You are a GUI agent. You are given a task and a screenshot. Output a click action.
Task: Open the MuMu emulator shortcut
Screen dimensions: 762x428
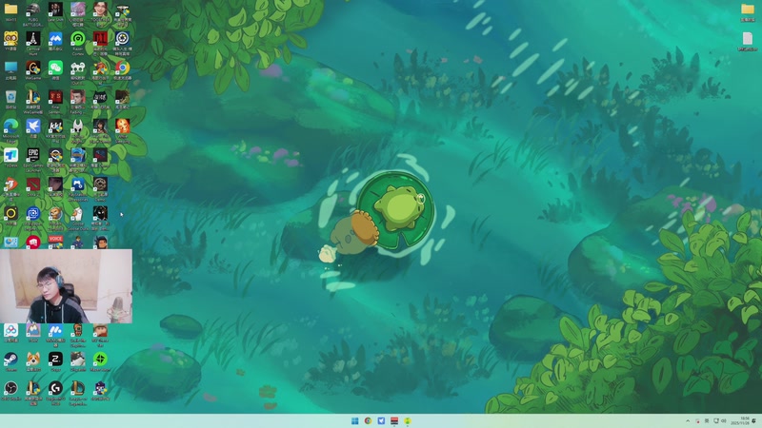pos(55,332)
